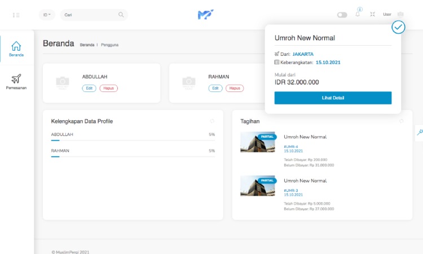Open Pemesanan in the sidebar
Screen dimensions: 423x254
(x=16, y=82)
